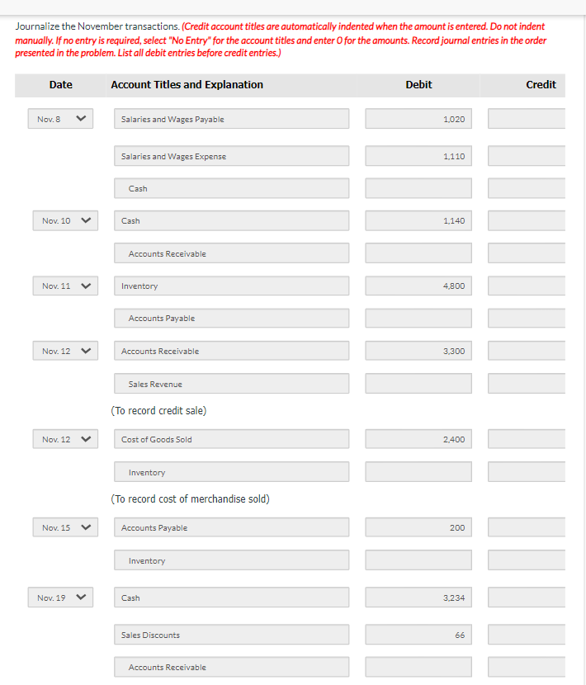Select the Accounts Payable field under Inventory

click(231, 318)
